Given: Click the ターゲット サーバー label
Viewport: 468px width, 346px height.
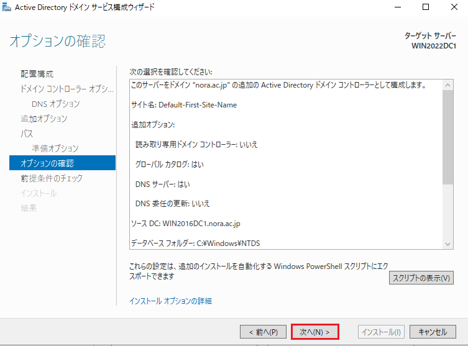Looking at the screenshot, I should [430, 36].
